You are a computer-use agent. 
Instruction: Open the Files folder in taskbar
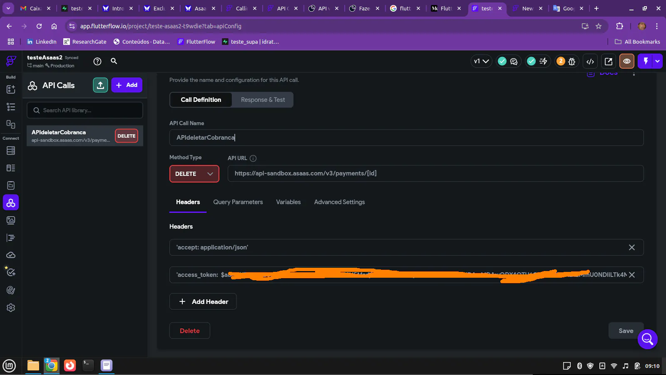click(x=33, y=365)
